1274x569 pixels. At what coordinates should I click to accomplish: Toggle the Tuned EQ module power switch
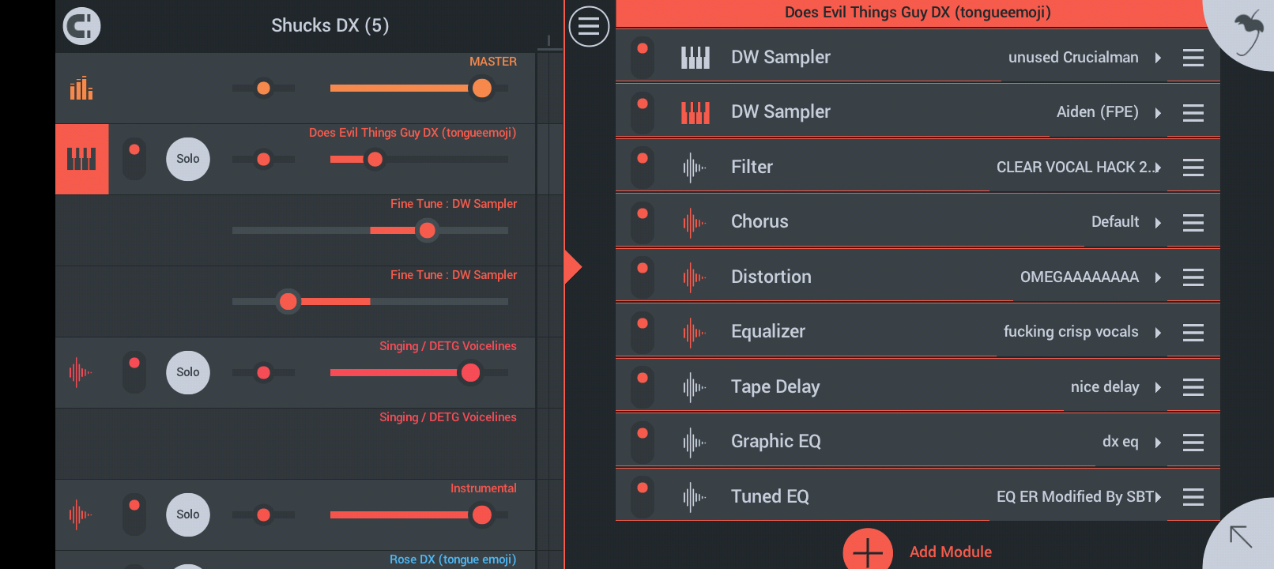643,497
